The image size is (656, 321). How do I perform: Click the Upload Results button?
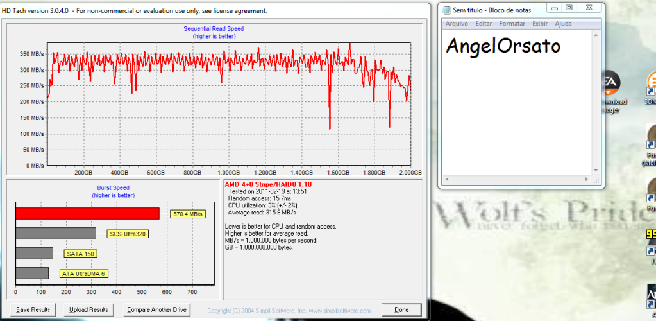(88, 309)
